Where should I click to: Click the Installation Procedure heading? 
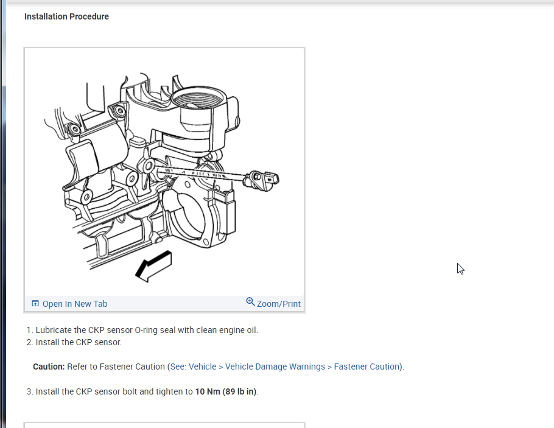[66, 16]
